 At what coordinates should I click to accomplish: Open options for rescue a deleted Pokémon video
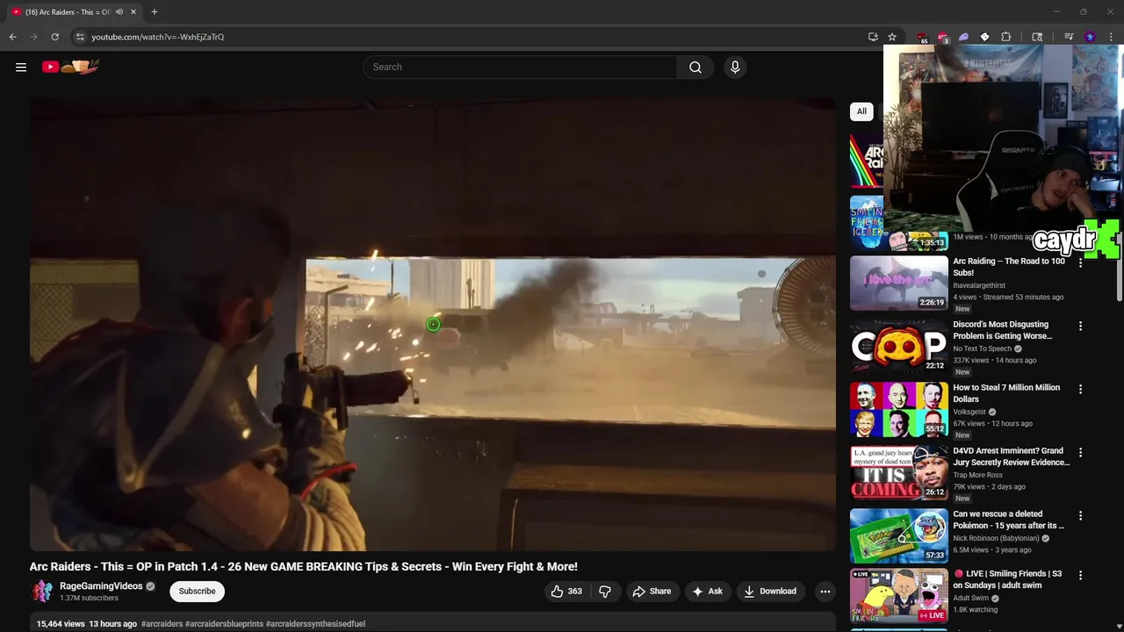pos(1080,516)
